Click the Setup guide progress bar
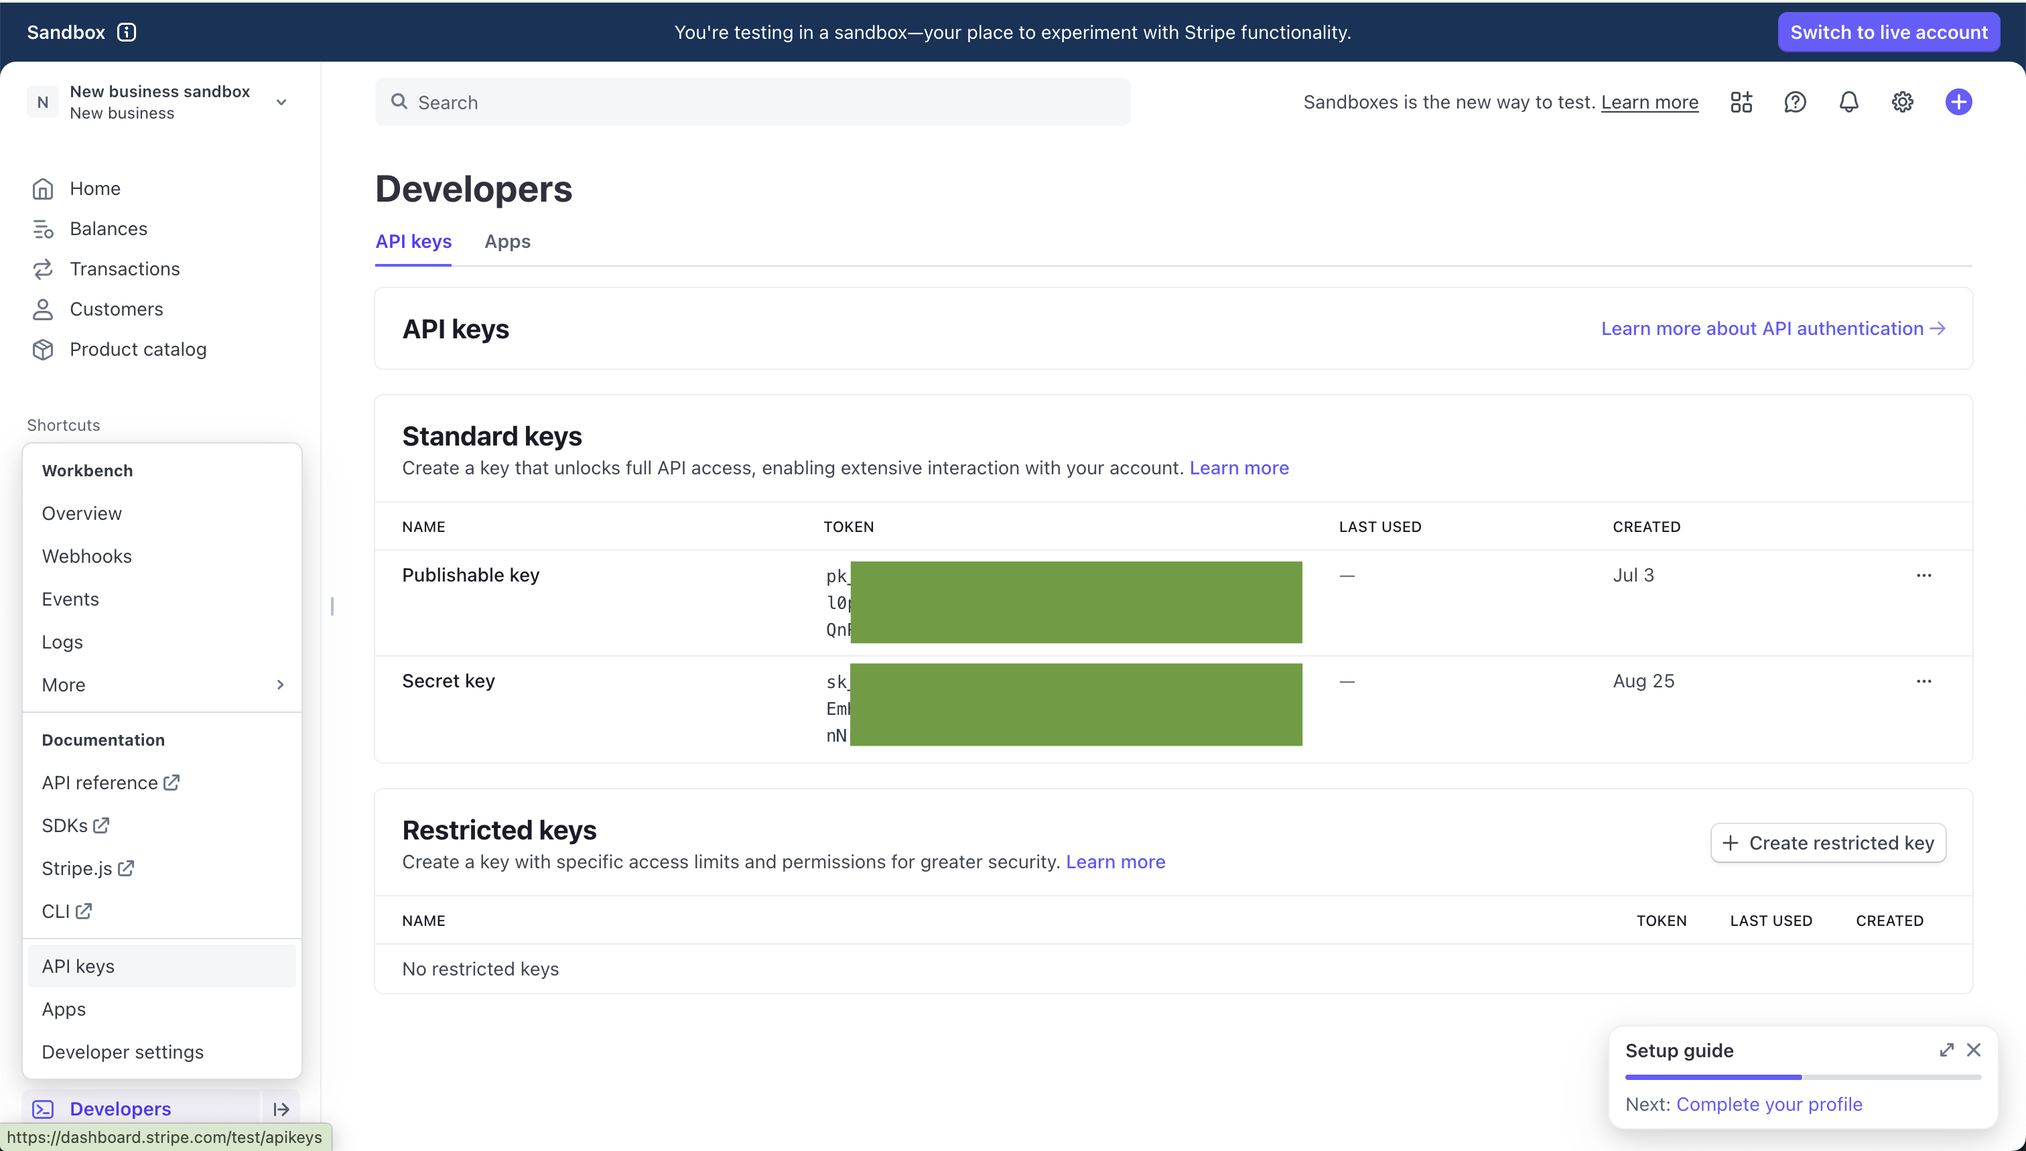The image size is (2026, 1151). point(1803,1077)
